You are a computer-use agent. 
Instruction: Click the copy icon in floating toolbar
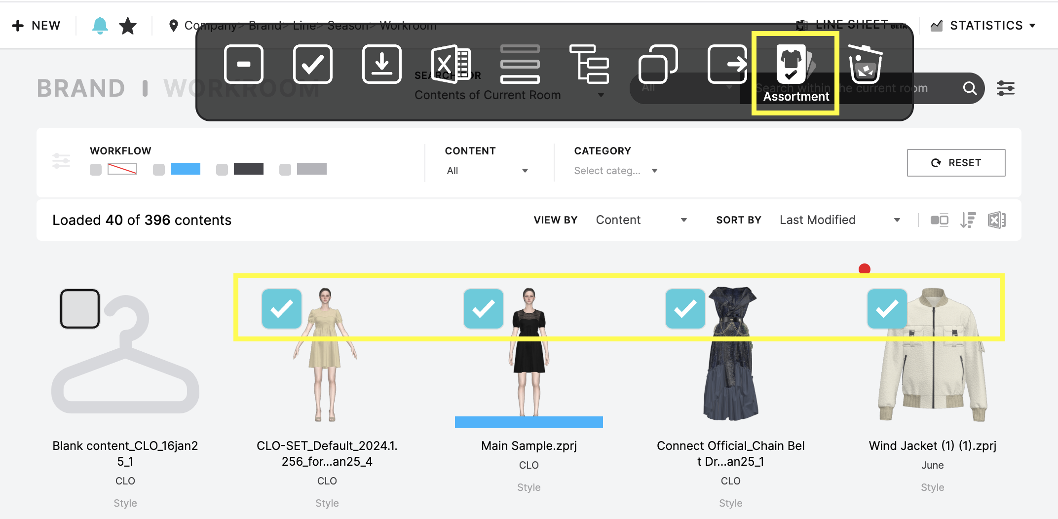658,64
